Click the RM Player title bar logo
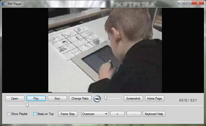206x126 pixels. [x=4, y=4]
